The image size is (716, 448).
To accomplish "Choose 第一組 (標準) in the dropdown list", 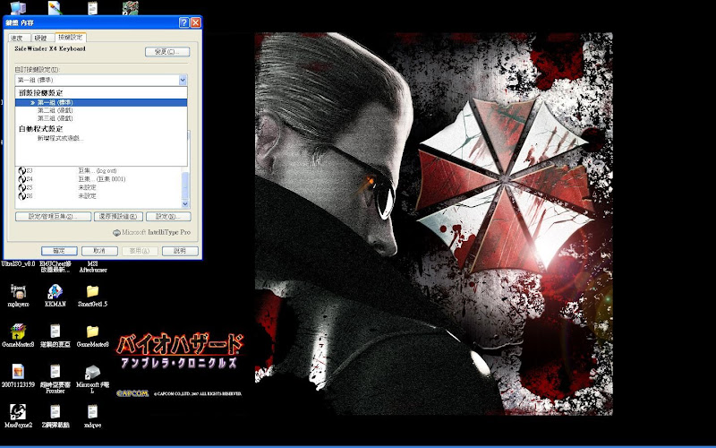I will (x=101, y=102).
